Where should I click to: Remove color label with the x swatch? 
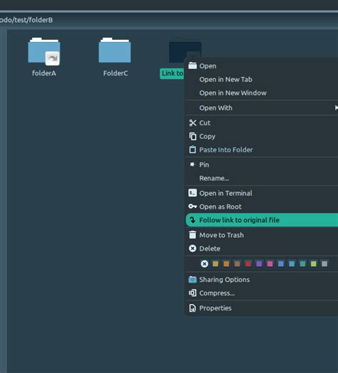[x=204, y=264]
